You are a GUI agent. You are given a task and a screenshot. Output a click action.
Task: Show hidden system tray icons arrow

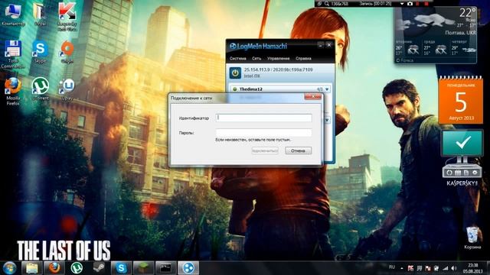point(401,268)
